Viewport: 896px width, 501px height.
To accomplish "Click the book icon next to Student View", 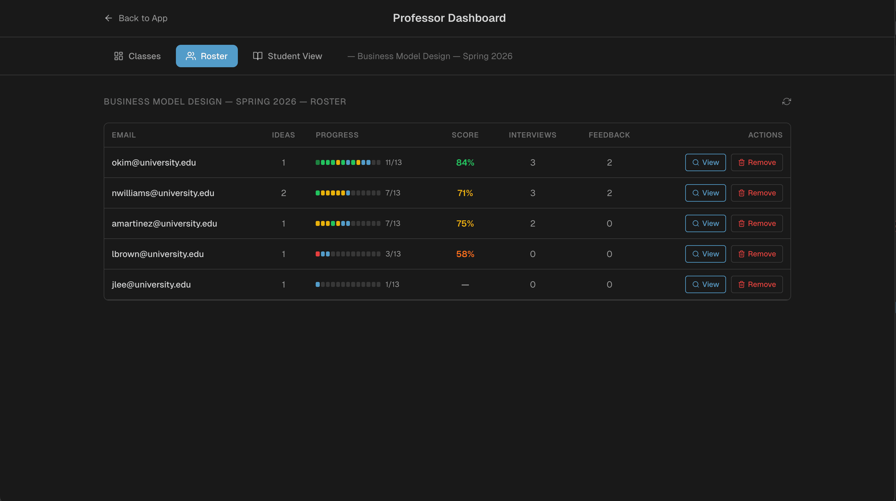I will coord(257,56).
